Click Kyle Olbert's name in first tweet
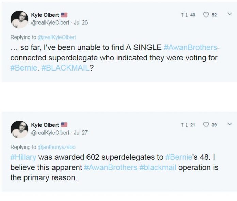 click(45, 15)
